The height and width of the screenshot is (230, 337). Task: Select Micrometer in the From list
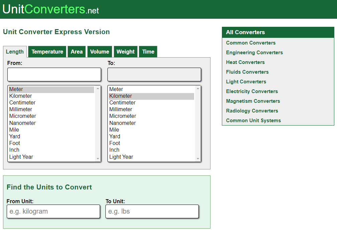pos(51,116)
